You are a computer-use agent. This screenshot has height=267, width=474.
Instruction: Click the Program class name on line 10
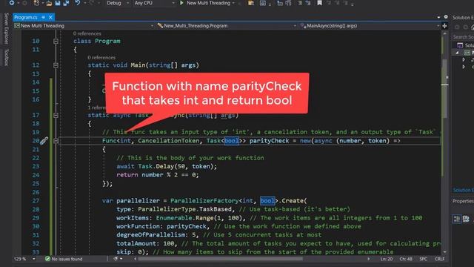(107, 41)
